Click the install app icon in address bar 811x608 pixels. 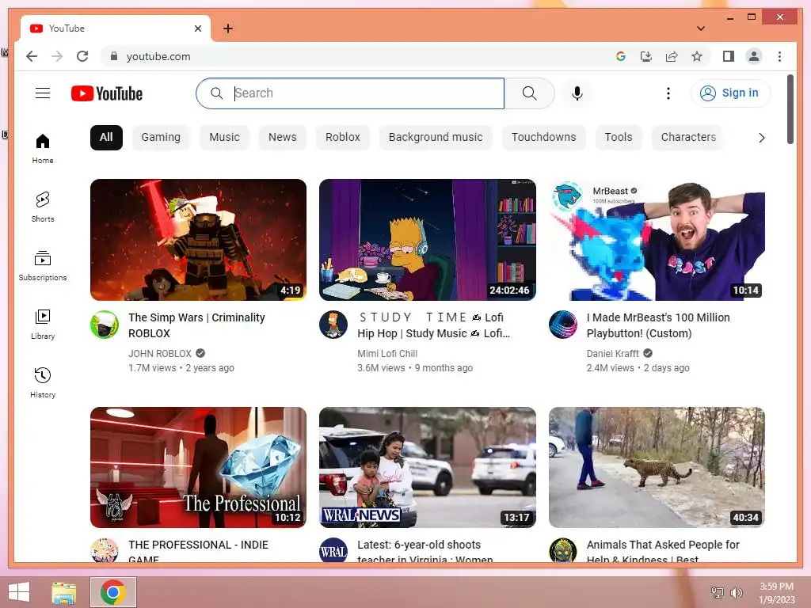pos(646,56)
